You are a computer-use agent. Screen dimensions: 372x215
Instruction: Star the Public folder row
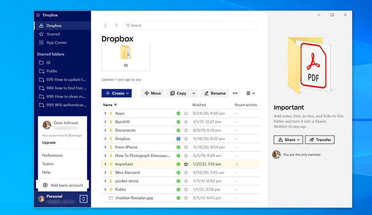pos(186,189)
